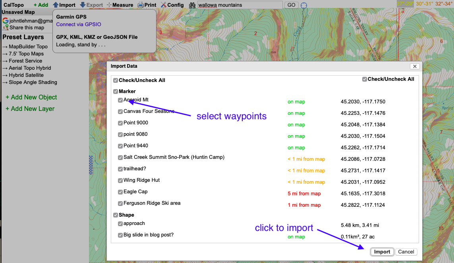Screen dimensions: 454x263
Task: Click the approach length 5.48 km, 3.41 mi
Action: point(360,225)
